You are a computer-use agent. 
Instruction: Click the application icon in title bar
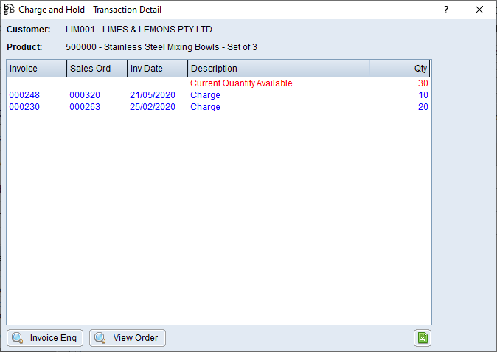(x=10, y=10)
